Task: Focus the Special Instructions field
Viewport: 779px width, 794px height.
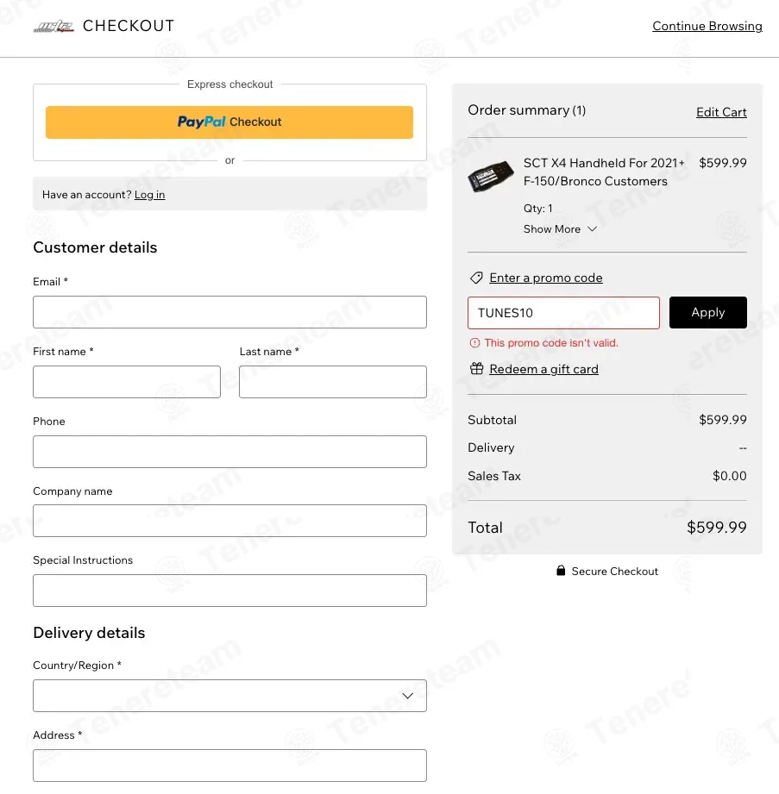Action: coord(229,591)
